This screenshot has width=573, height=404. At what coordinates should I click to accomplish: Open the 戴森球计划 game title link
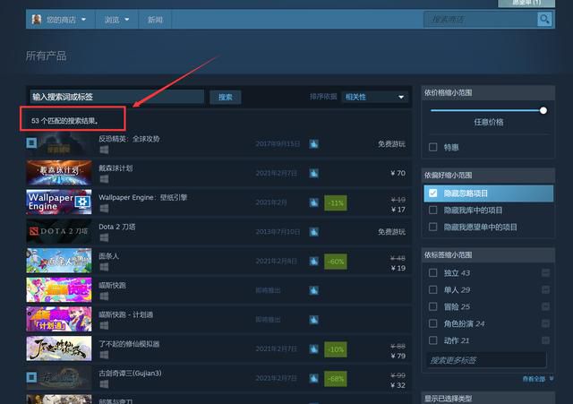coord(115,168)
